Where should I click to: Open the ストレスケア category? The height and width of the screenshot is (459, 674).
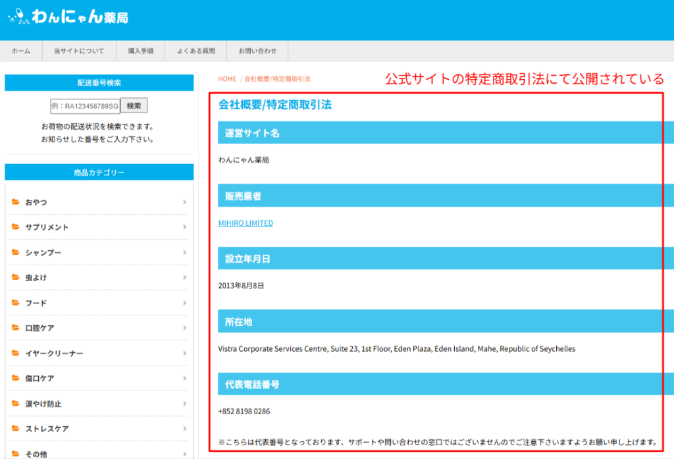click(99, 428)
